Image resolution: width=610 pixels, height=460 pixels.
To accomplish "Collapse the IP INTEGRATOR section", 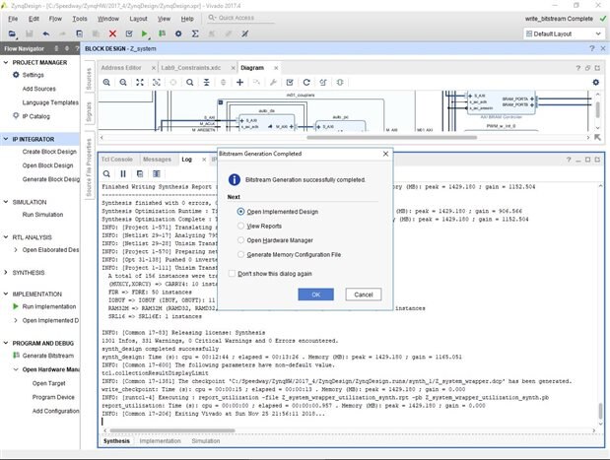I will [6, 139].
